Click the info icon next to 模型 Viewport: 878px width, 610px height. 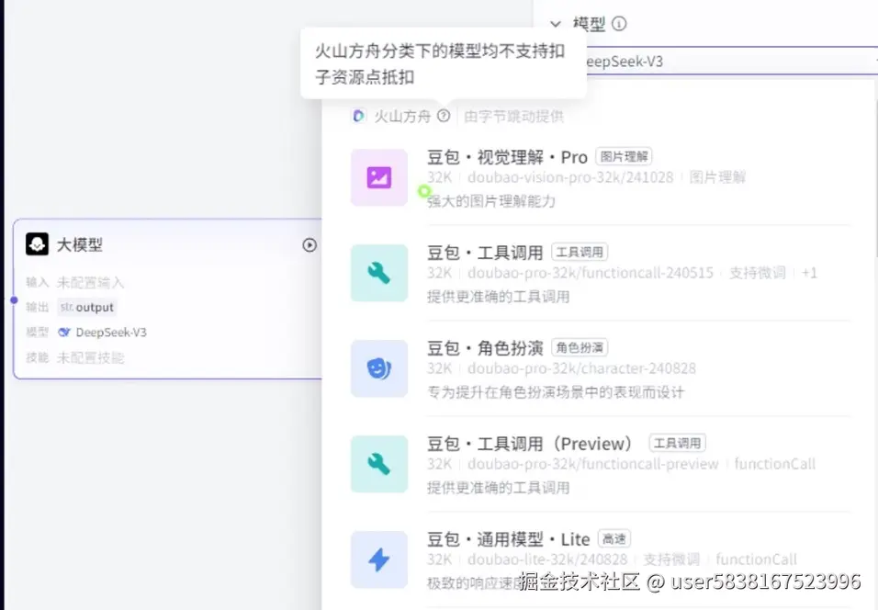pos(619,24)
